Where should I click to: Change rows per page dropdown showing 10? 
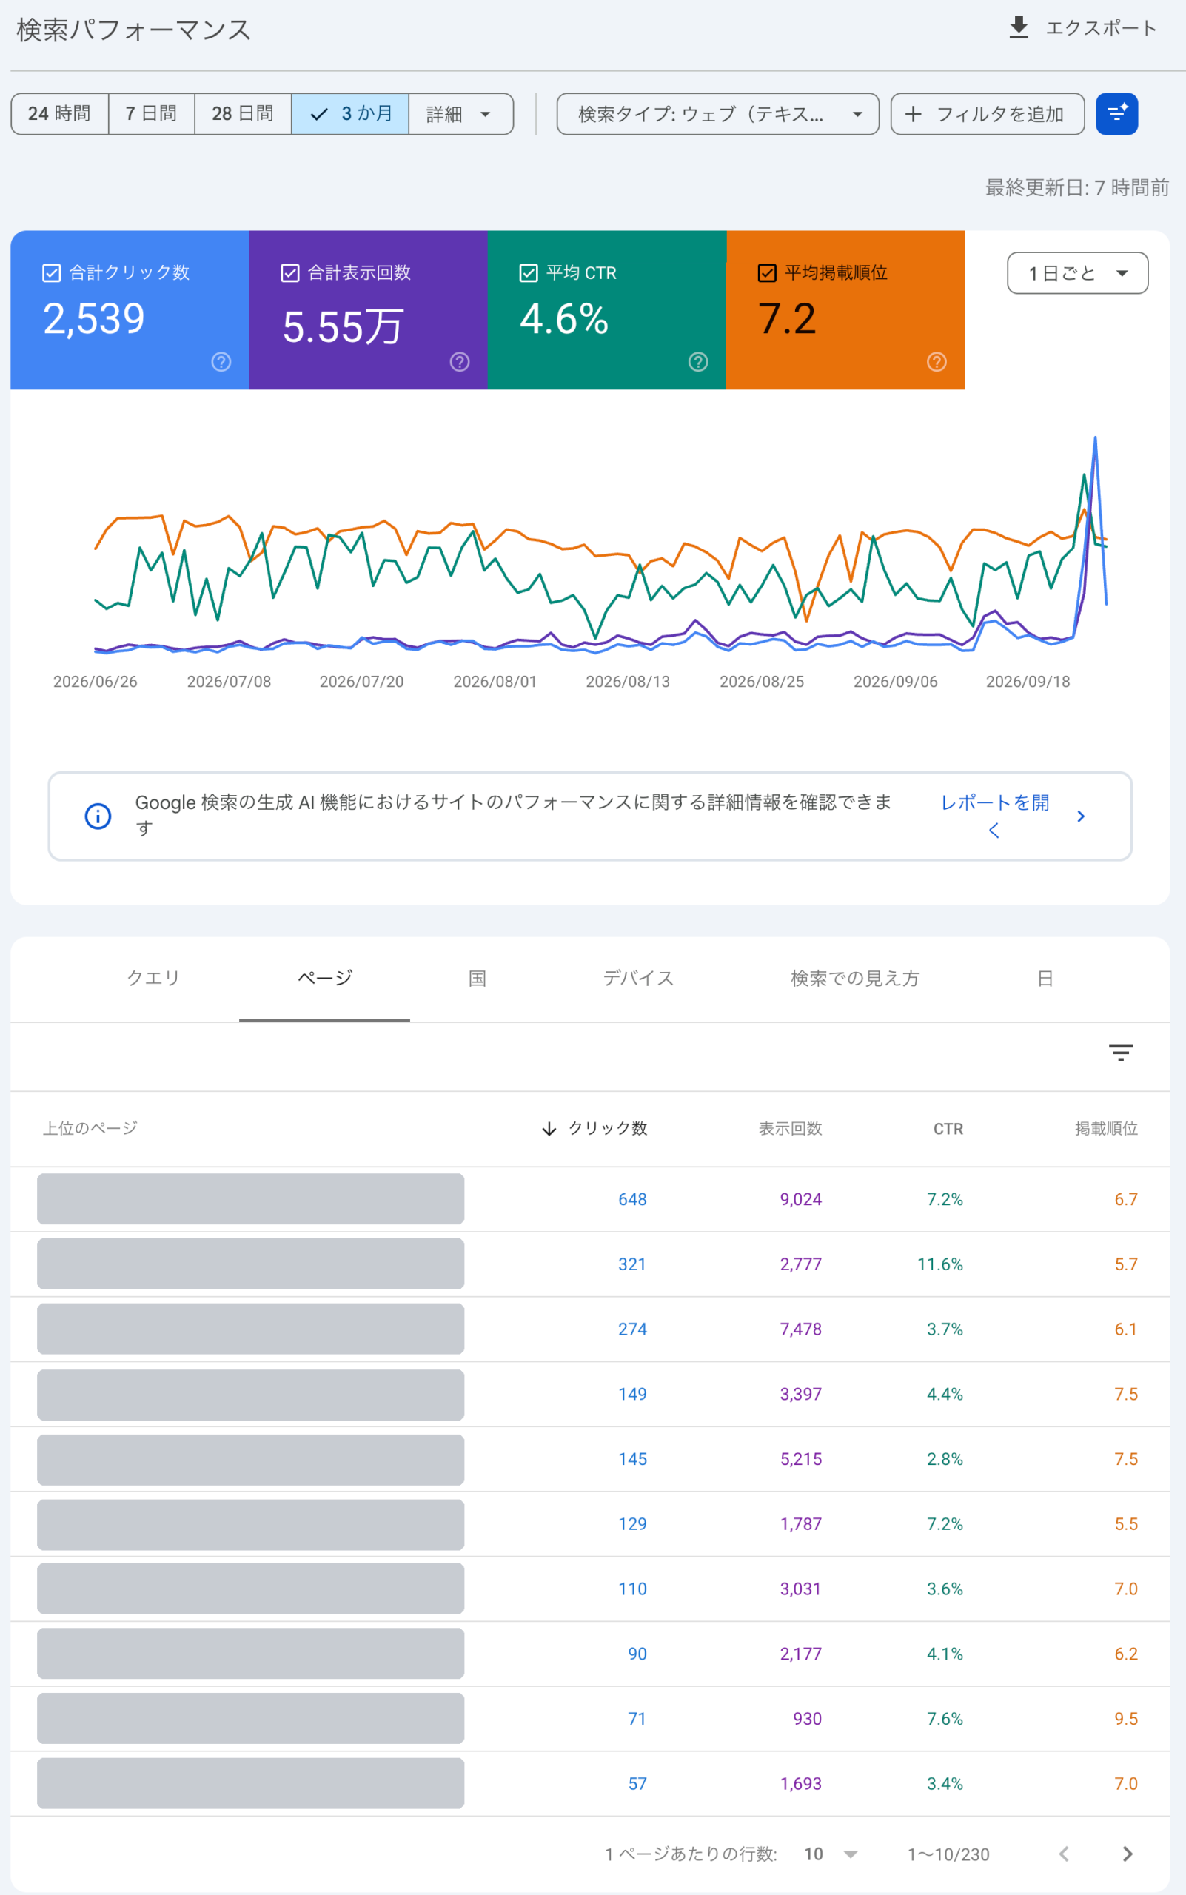click(x=831, y=1854)
